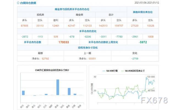The width and height of the screenshot is (176, 110).
Task: Click the 商业类 column group header
Action: click(79, 15)
